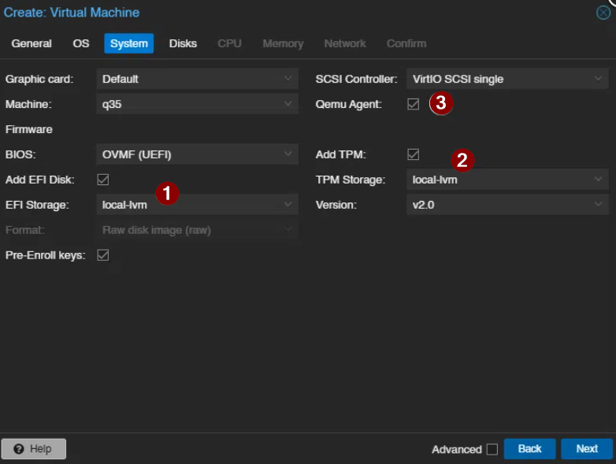Screen dimensions: 616x464
Task: Disable the Add EFI Disk checkbox
Action: pos(103,180)
